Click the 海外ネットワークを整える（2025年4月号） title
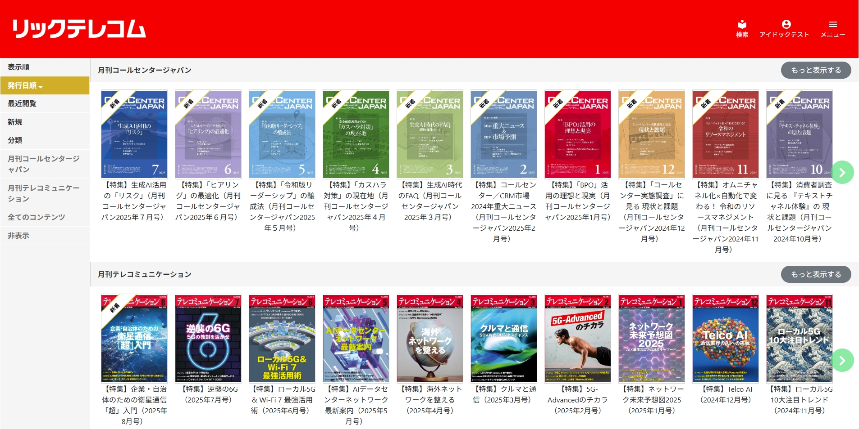Image resolution: width=859 pixels, height=429 pixels. click(430, 400)
